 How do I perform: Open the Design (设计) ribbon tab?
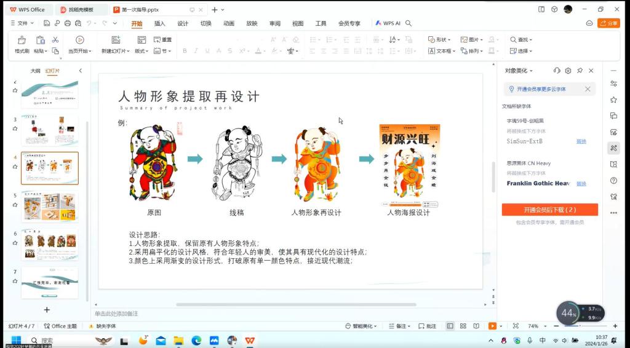[183, 23]
